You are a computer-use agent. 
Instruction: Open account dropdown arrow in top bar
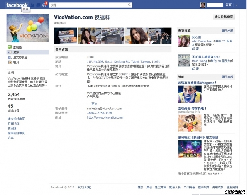tap(237, 5)
